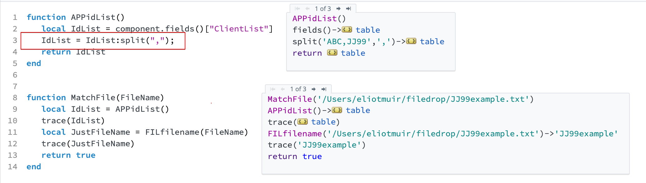Jump to last APPidList call result
This screenshot has width=646, height=183.
pos(349,9)
